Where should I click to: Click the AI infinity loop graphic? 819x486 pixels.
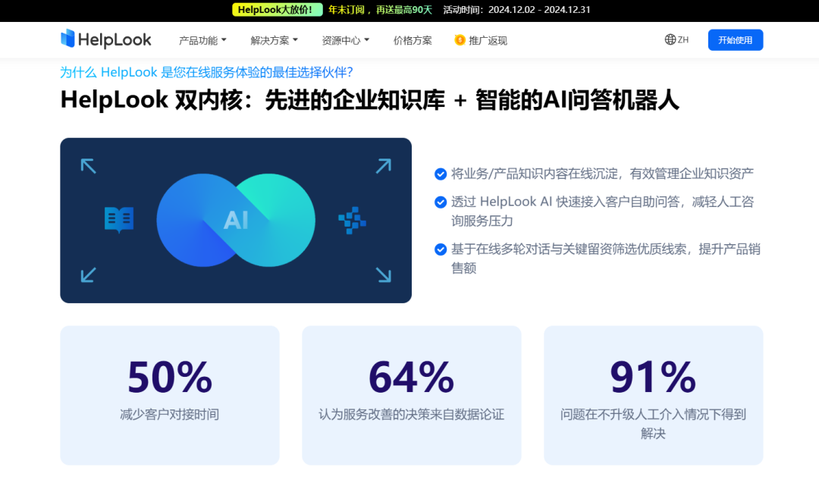236,221
